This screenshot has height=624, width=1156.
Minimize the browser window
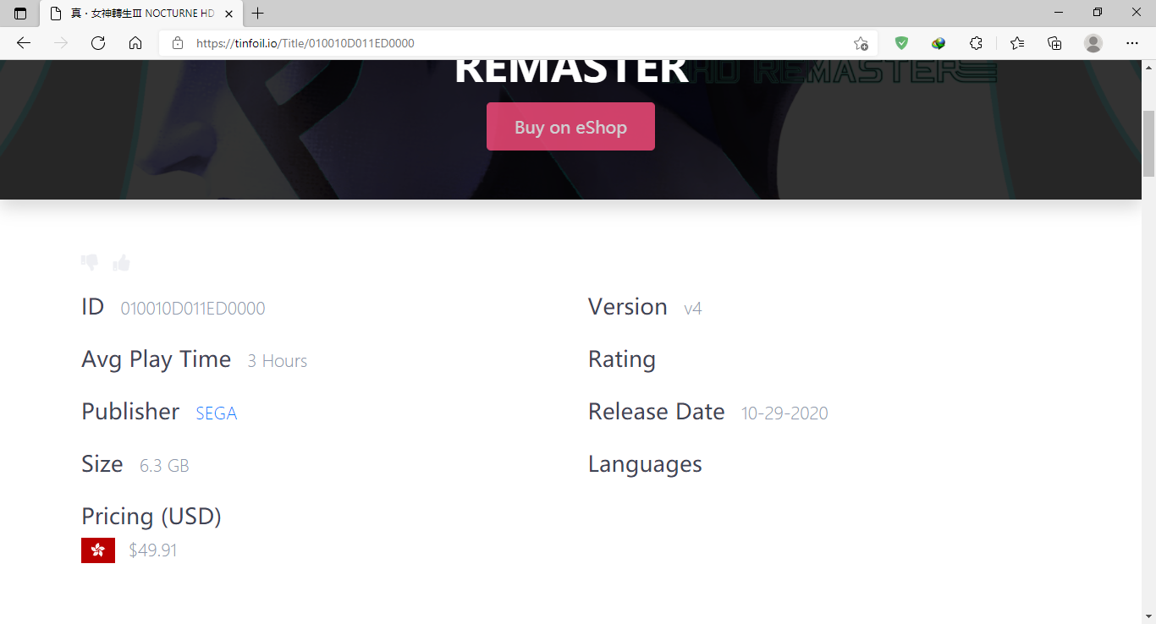[1060, 13]
